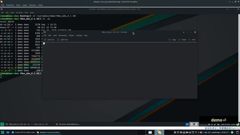The height and width of the screenshot is (135, 240).
Task: Click guest panel clock
Action: tap(228, 124)
